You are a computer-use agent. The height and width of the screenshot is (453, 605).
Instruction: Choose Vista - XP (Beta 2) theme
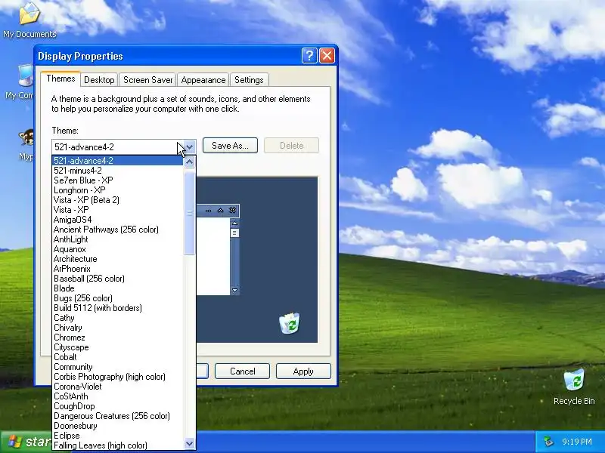pos(118,200)
